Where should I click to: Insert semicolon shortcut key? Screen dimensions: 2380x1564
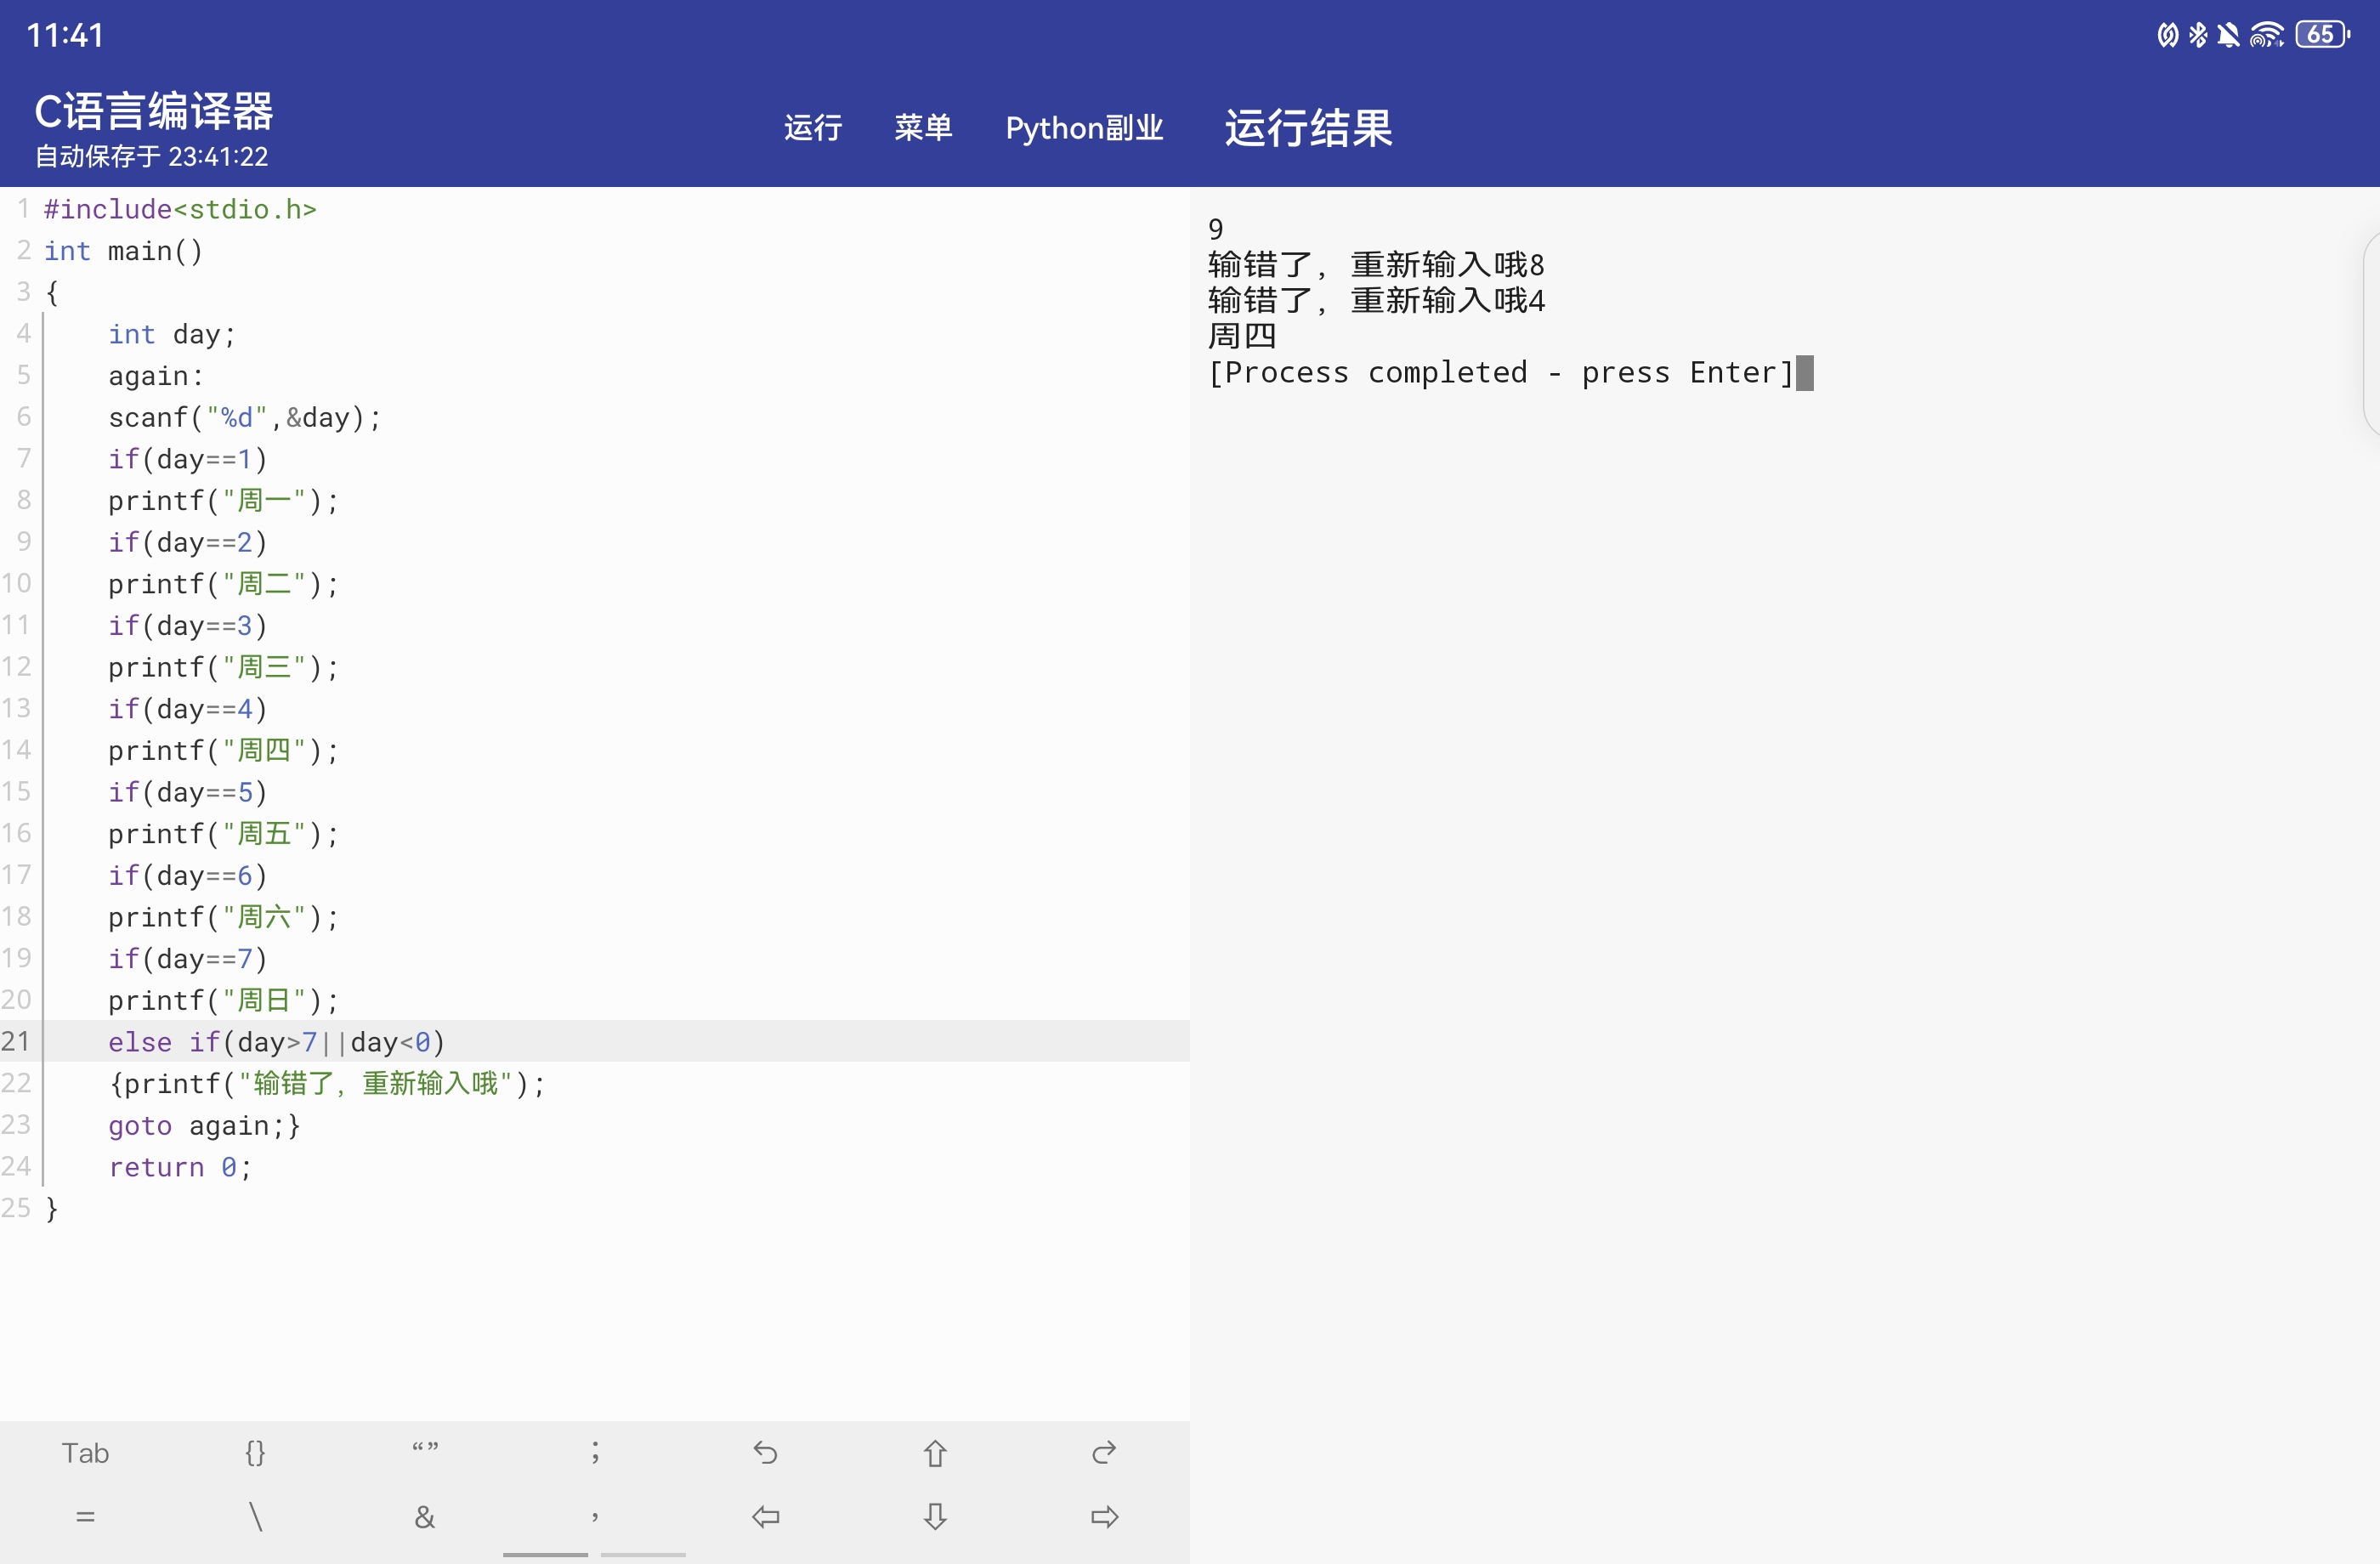pos(595,1452)
